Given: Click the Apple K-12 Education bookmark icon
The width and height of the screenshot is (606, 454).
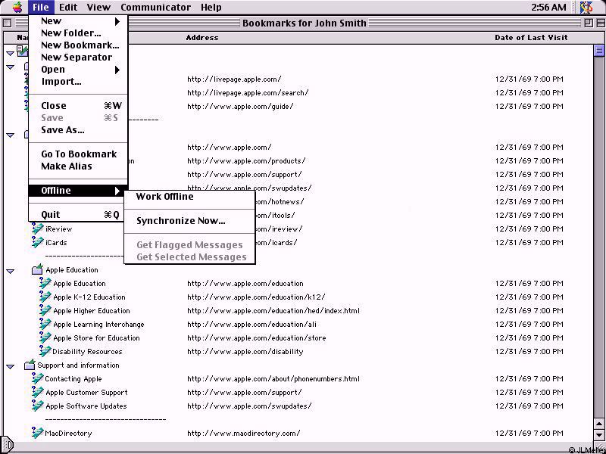Looking at the screenshot, I should [45, 297].
